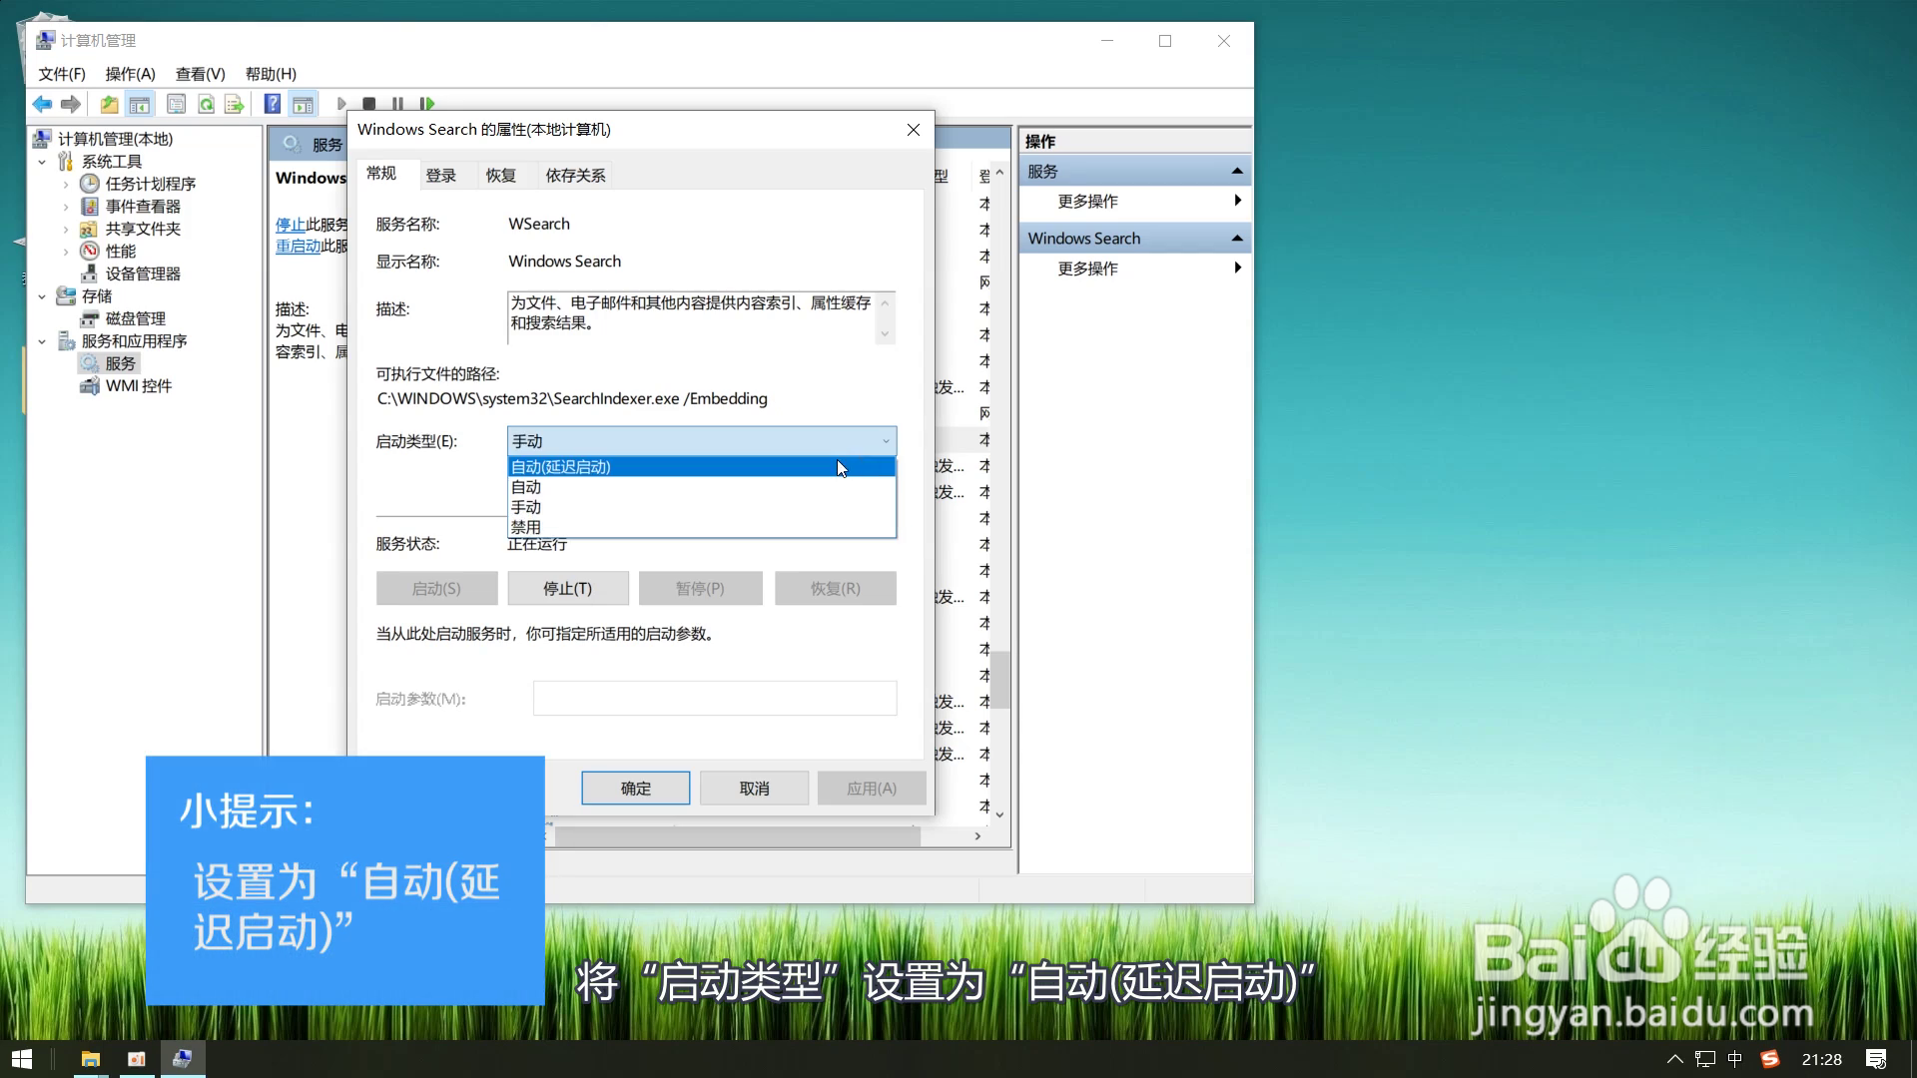1917x1078 pixels.
Task: Click the export list toolbar icon
Action: pos(235,104)
